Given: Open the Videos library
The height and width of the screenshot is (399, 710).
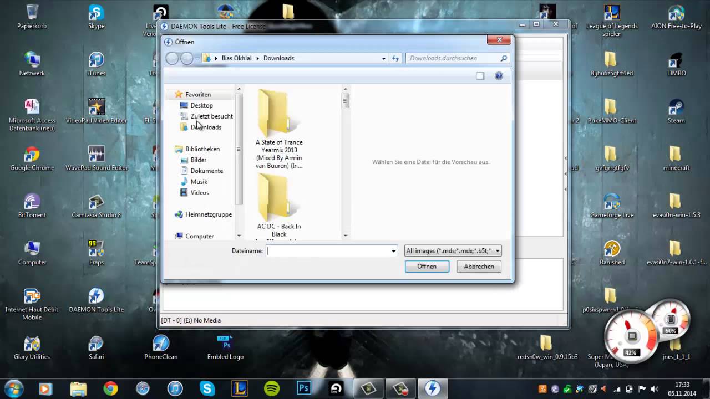Looking at the screenshot, I should (x=195, y=193).
